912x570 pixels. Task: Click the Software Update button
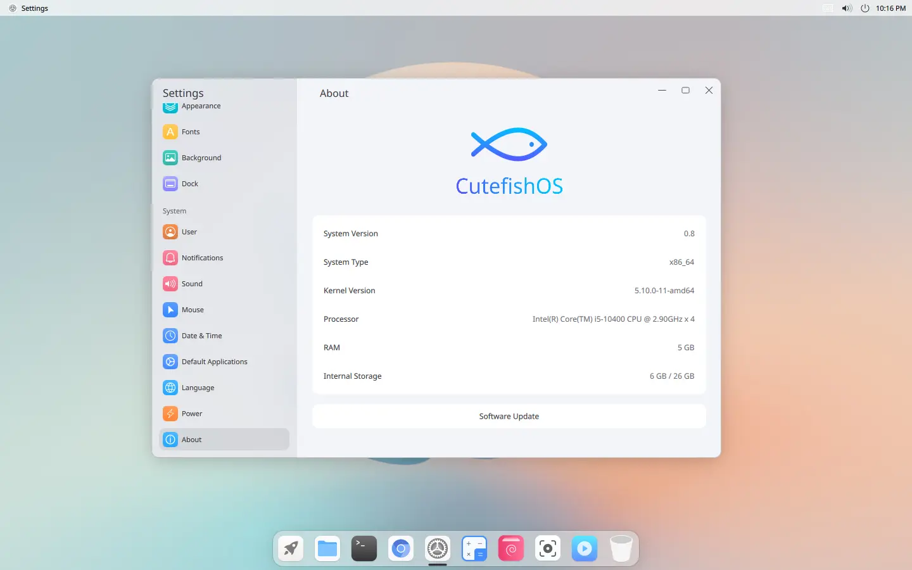click(509, 416)
